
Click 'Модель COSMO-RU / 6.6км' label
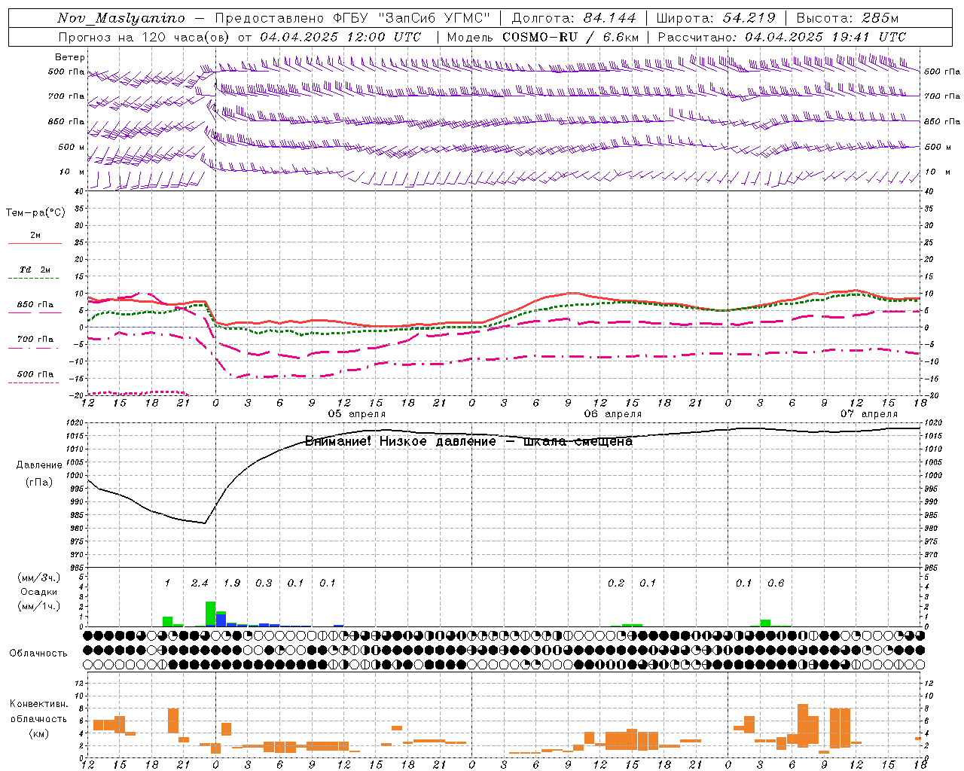pyautogui.click(x=543, y=37)
